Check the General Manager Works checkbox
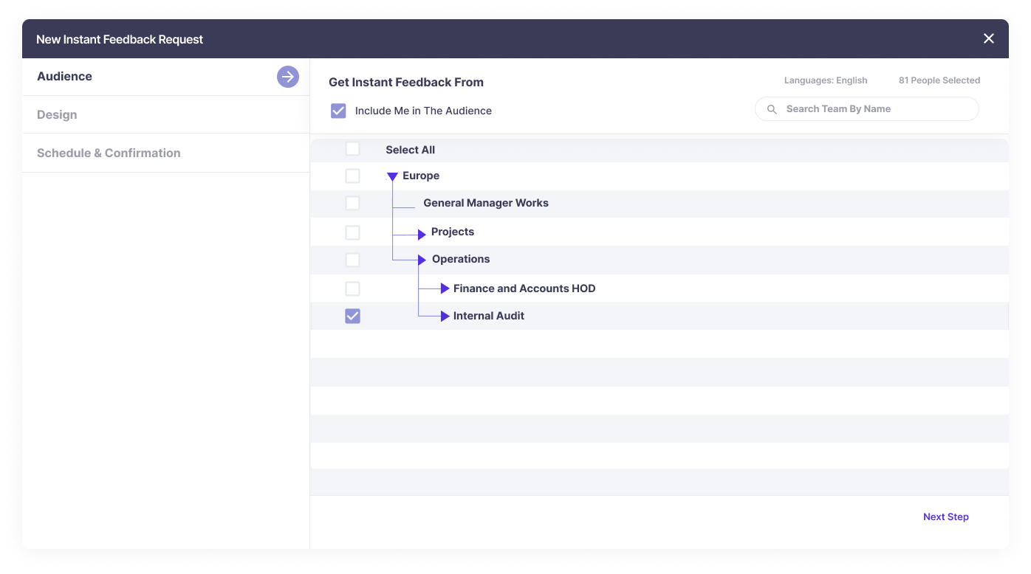Image resolution: width=1031 pixels, height=574 pixels. 353,203
